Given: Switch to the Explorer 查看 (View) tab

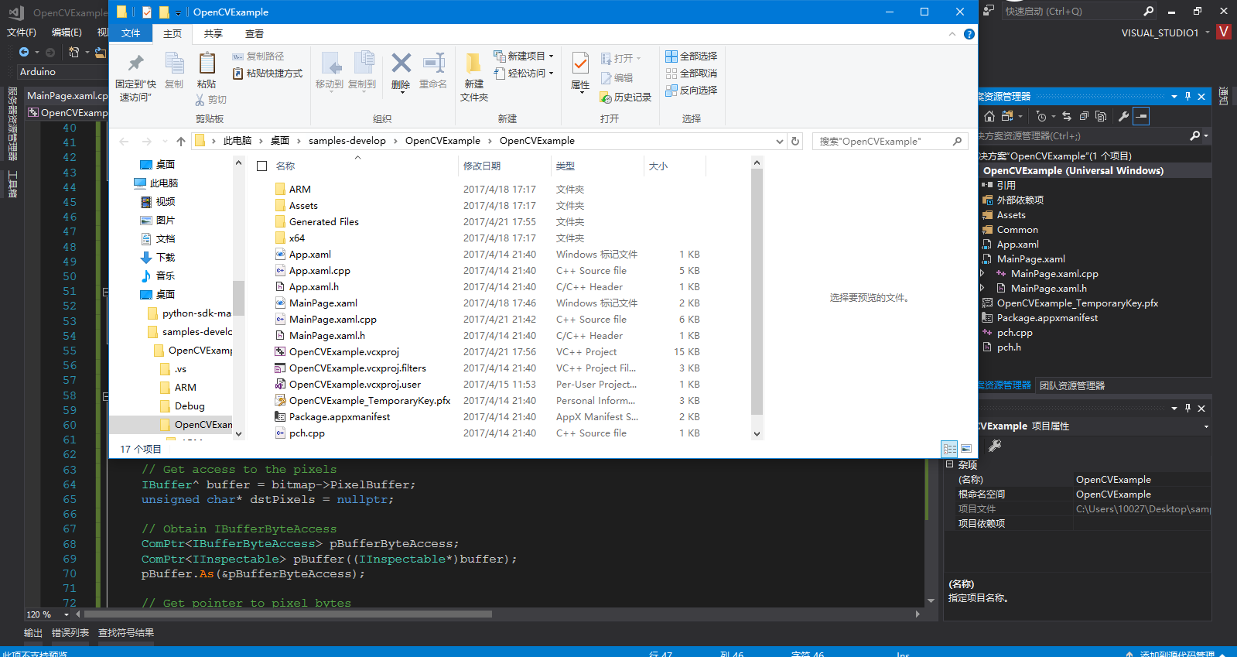Looking at the screenshot, I should coord(255,33).
